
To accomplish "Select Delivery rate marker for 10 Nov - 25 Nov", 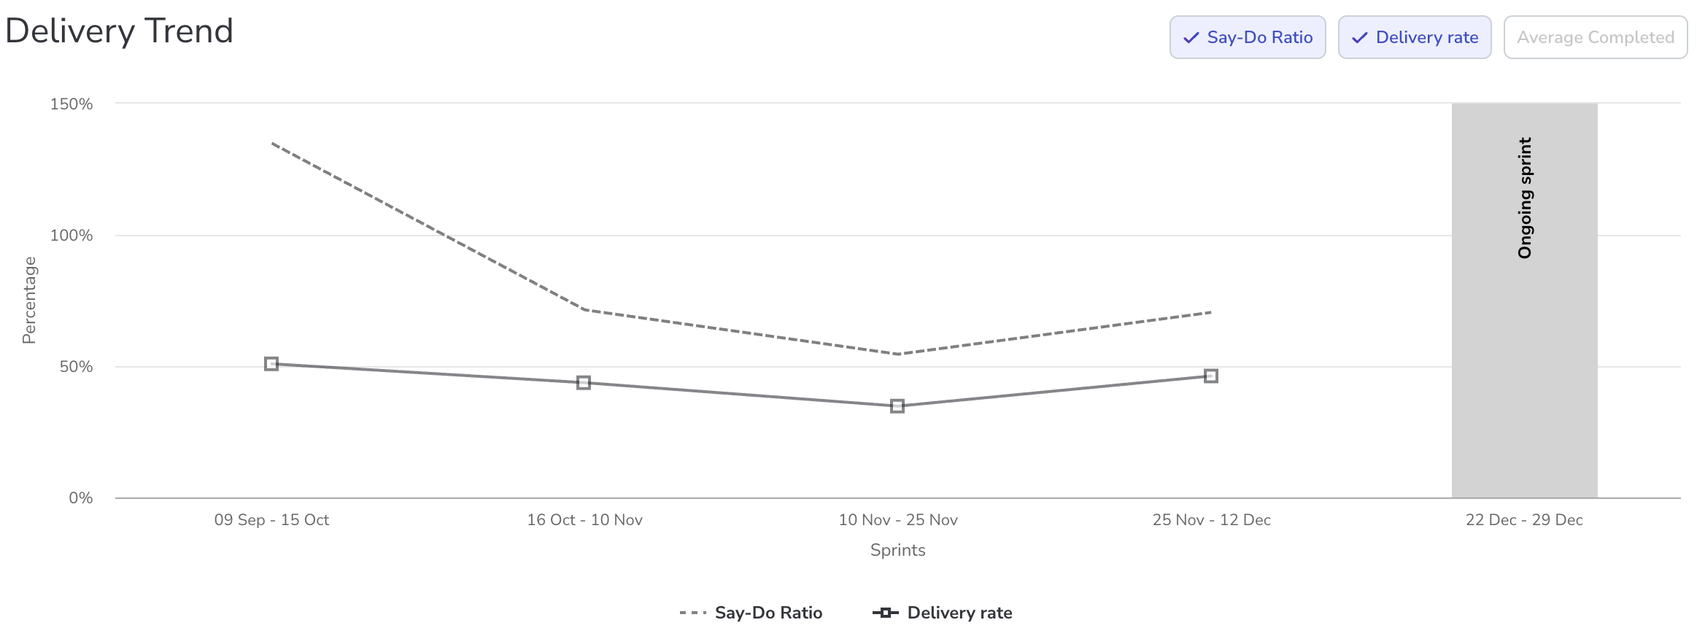I will point(897,406).
